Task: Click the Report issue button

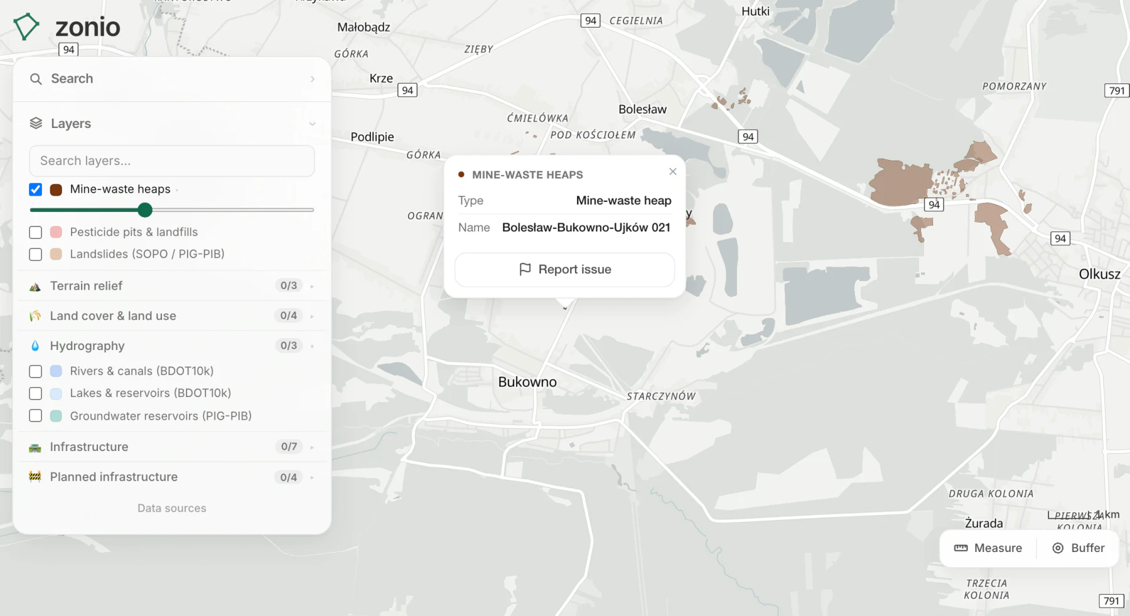Action: [564, 270]
